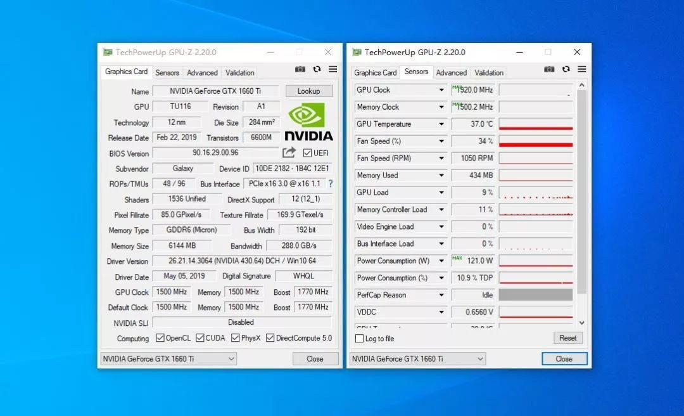Click Close button in right Sensors window
684x416 pixels.
tap(564, 359)
